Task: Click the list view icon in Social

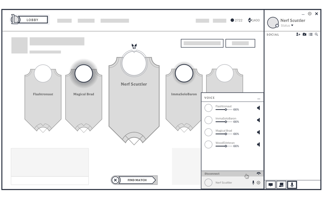Action: click(310, 34)
